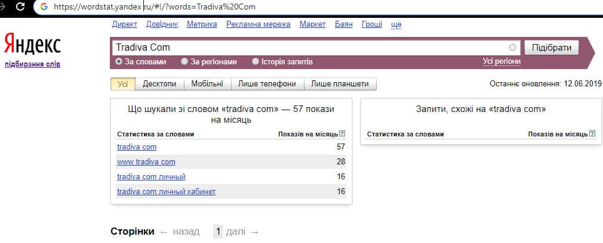Switch to the 'Лише телефони' tab
The image size is (603, 243).
coord(267,84)
